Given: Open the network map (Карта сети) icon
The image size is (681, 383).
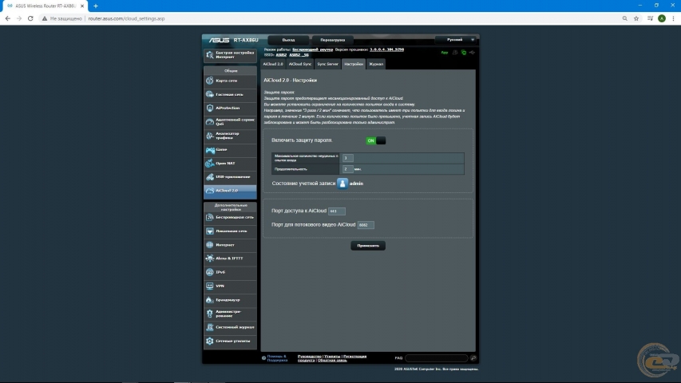Looking at the screenshot, I should [x=210, y=81].
